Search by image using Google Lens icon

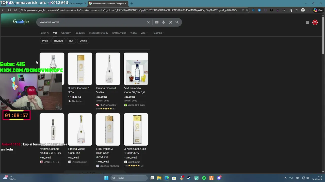(170, 22)
